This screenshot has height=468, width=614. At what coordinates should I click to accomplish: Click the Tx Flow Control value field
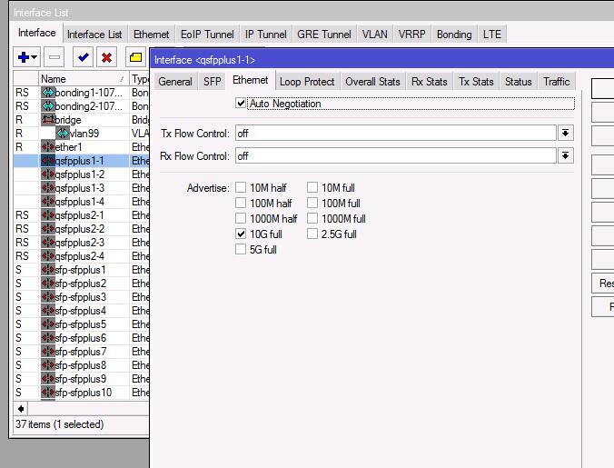click(395, 134)
